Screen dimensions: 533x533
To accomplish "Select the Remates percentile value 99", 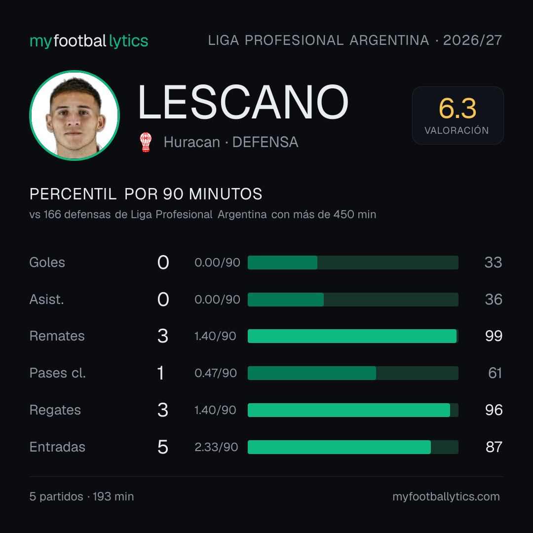I will coord(494,336).
